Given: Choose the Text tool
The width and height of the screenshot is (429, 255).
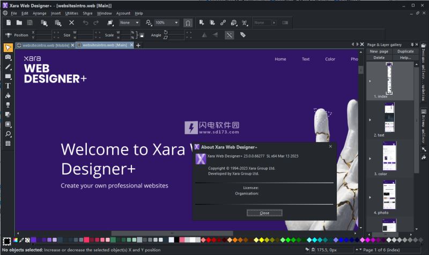Looking at the screenshot, I should coord(8,86).
